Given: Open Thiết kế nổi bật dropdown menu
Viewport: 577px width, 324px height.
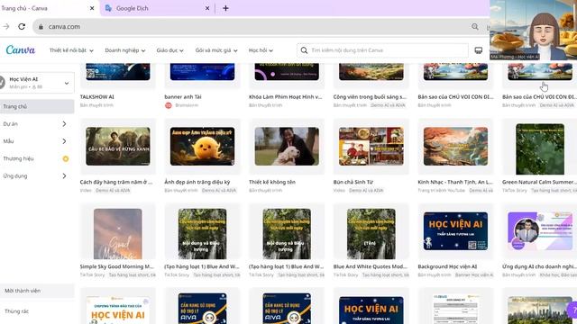Looking at the screenshot, I should tap(71, 50).
